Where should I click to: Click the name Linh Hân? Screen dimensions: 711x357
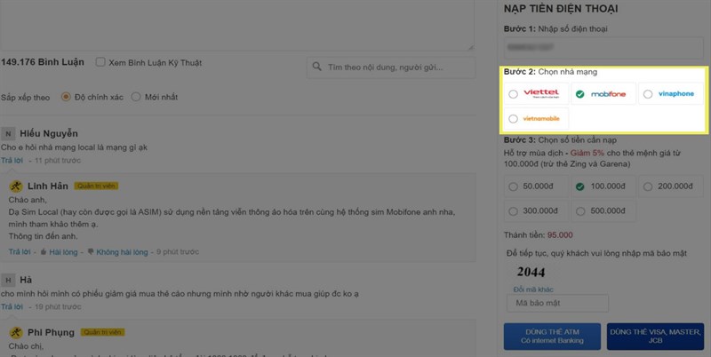pyautogui.click(x=48, y=186)
